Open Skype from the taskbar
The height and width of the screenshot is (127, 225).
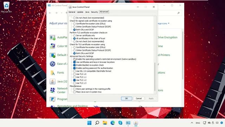tap(120, 123)
